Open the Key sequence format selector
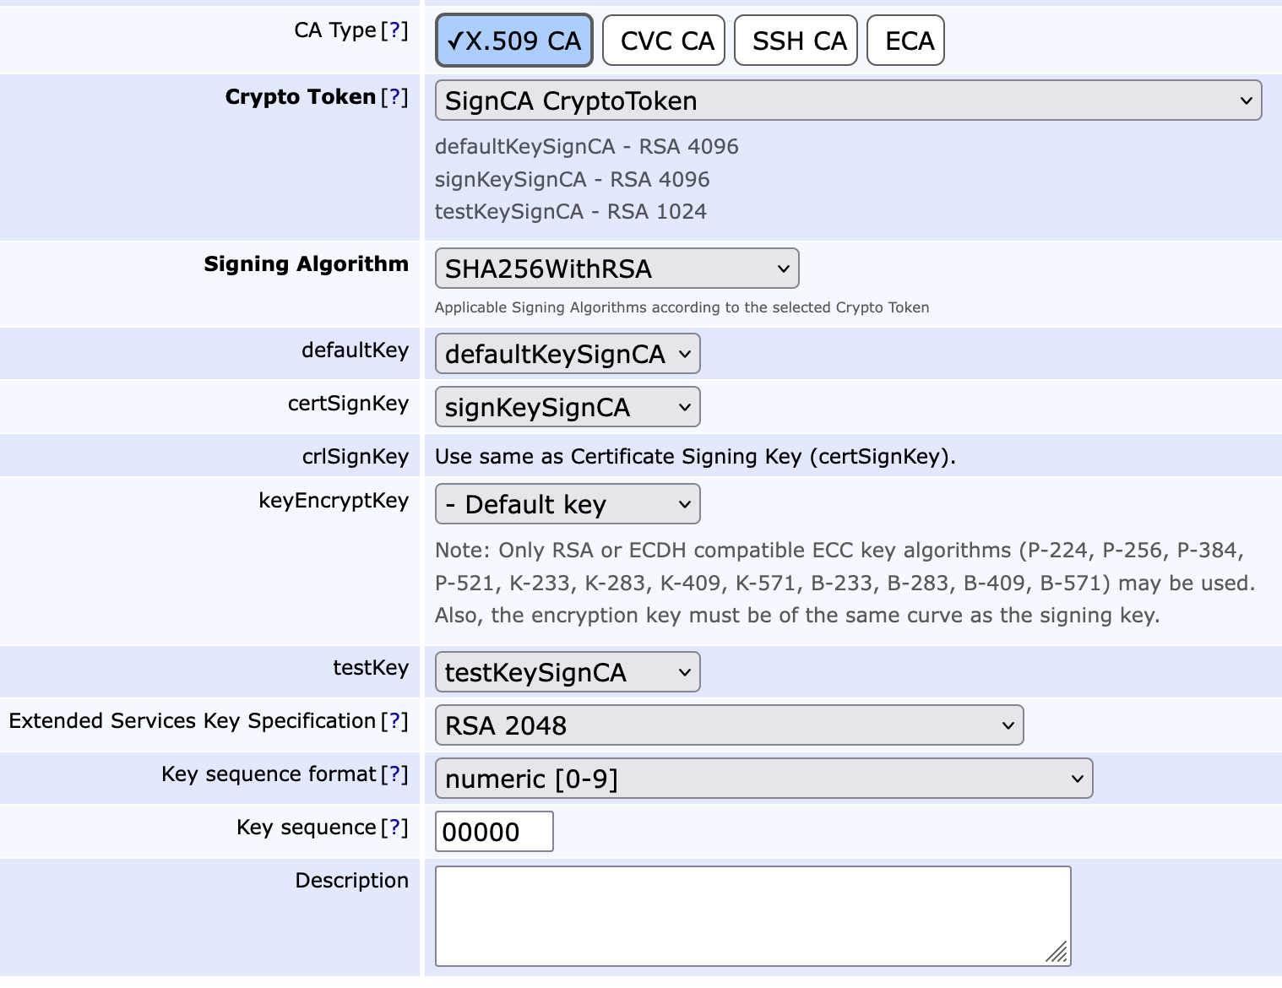This screenshot has width=1282, height=988. pyautogui.click(x=763, y=779)
